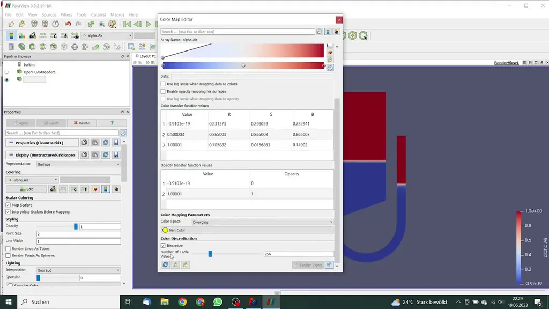Click the Delete button in Properties

(81, 123)
